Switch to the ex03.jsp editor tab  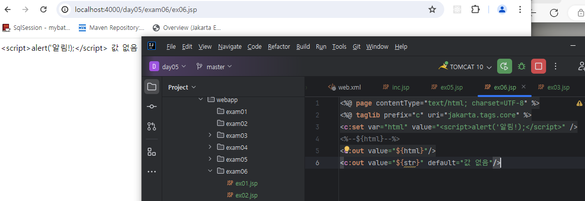(554, 87)
